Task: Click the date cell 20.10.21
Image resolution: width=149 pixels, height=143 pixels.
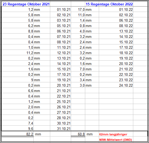Action: [x=64, y=85]
